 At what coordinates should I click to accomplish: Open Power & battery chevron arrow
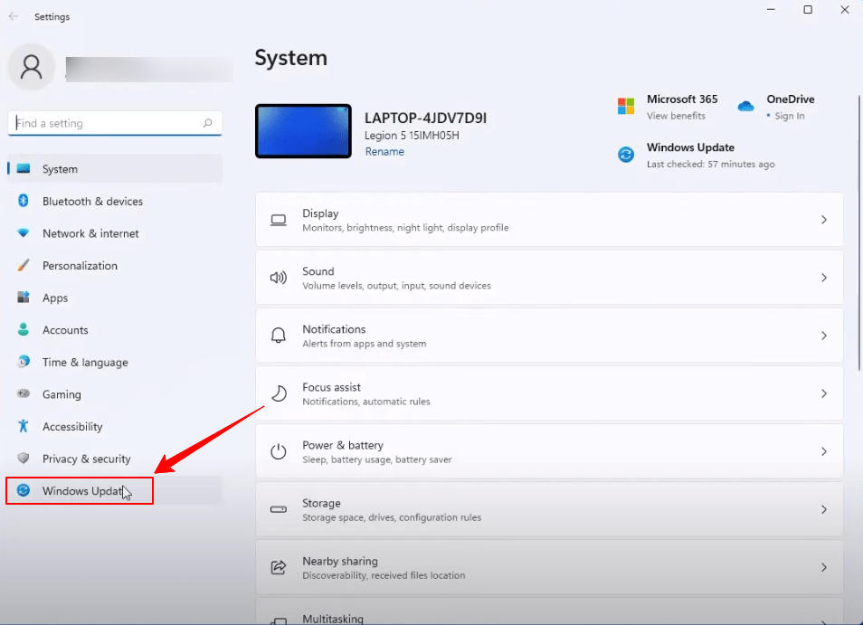(x=823, y=451)
